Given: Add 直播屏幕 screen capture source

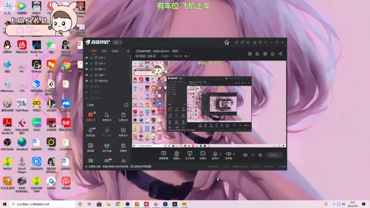Looking at the screenshot, I should (164, 155).
